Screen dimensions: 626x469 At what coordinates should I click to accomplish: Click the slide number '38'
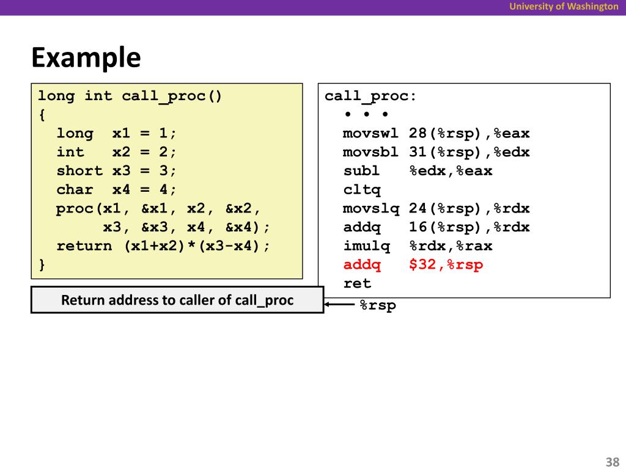pos(612,462)
